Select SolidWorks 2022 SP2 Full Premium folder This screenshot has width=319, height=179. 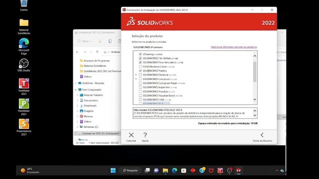click(101, 71)
